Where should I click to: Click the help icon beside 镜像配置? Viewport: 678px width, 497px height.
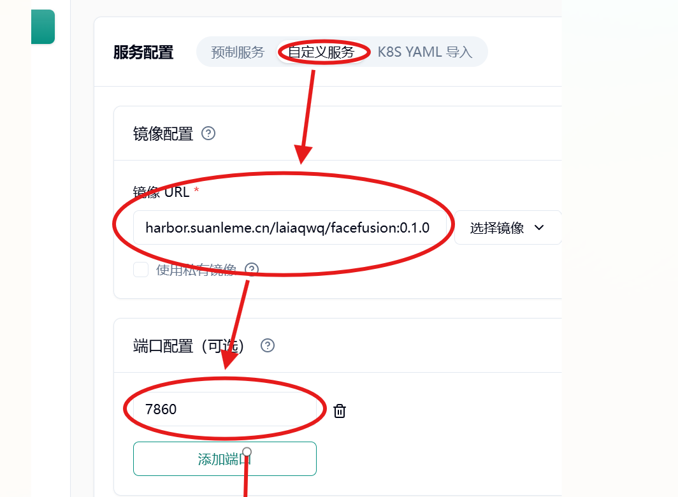(x=208, y=133)
